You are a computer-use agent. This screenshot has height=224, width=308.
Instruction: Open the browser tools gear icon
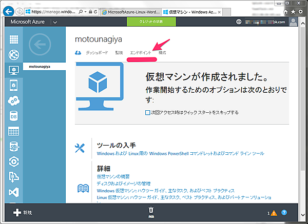point(300,12)
